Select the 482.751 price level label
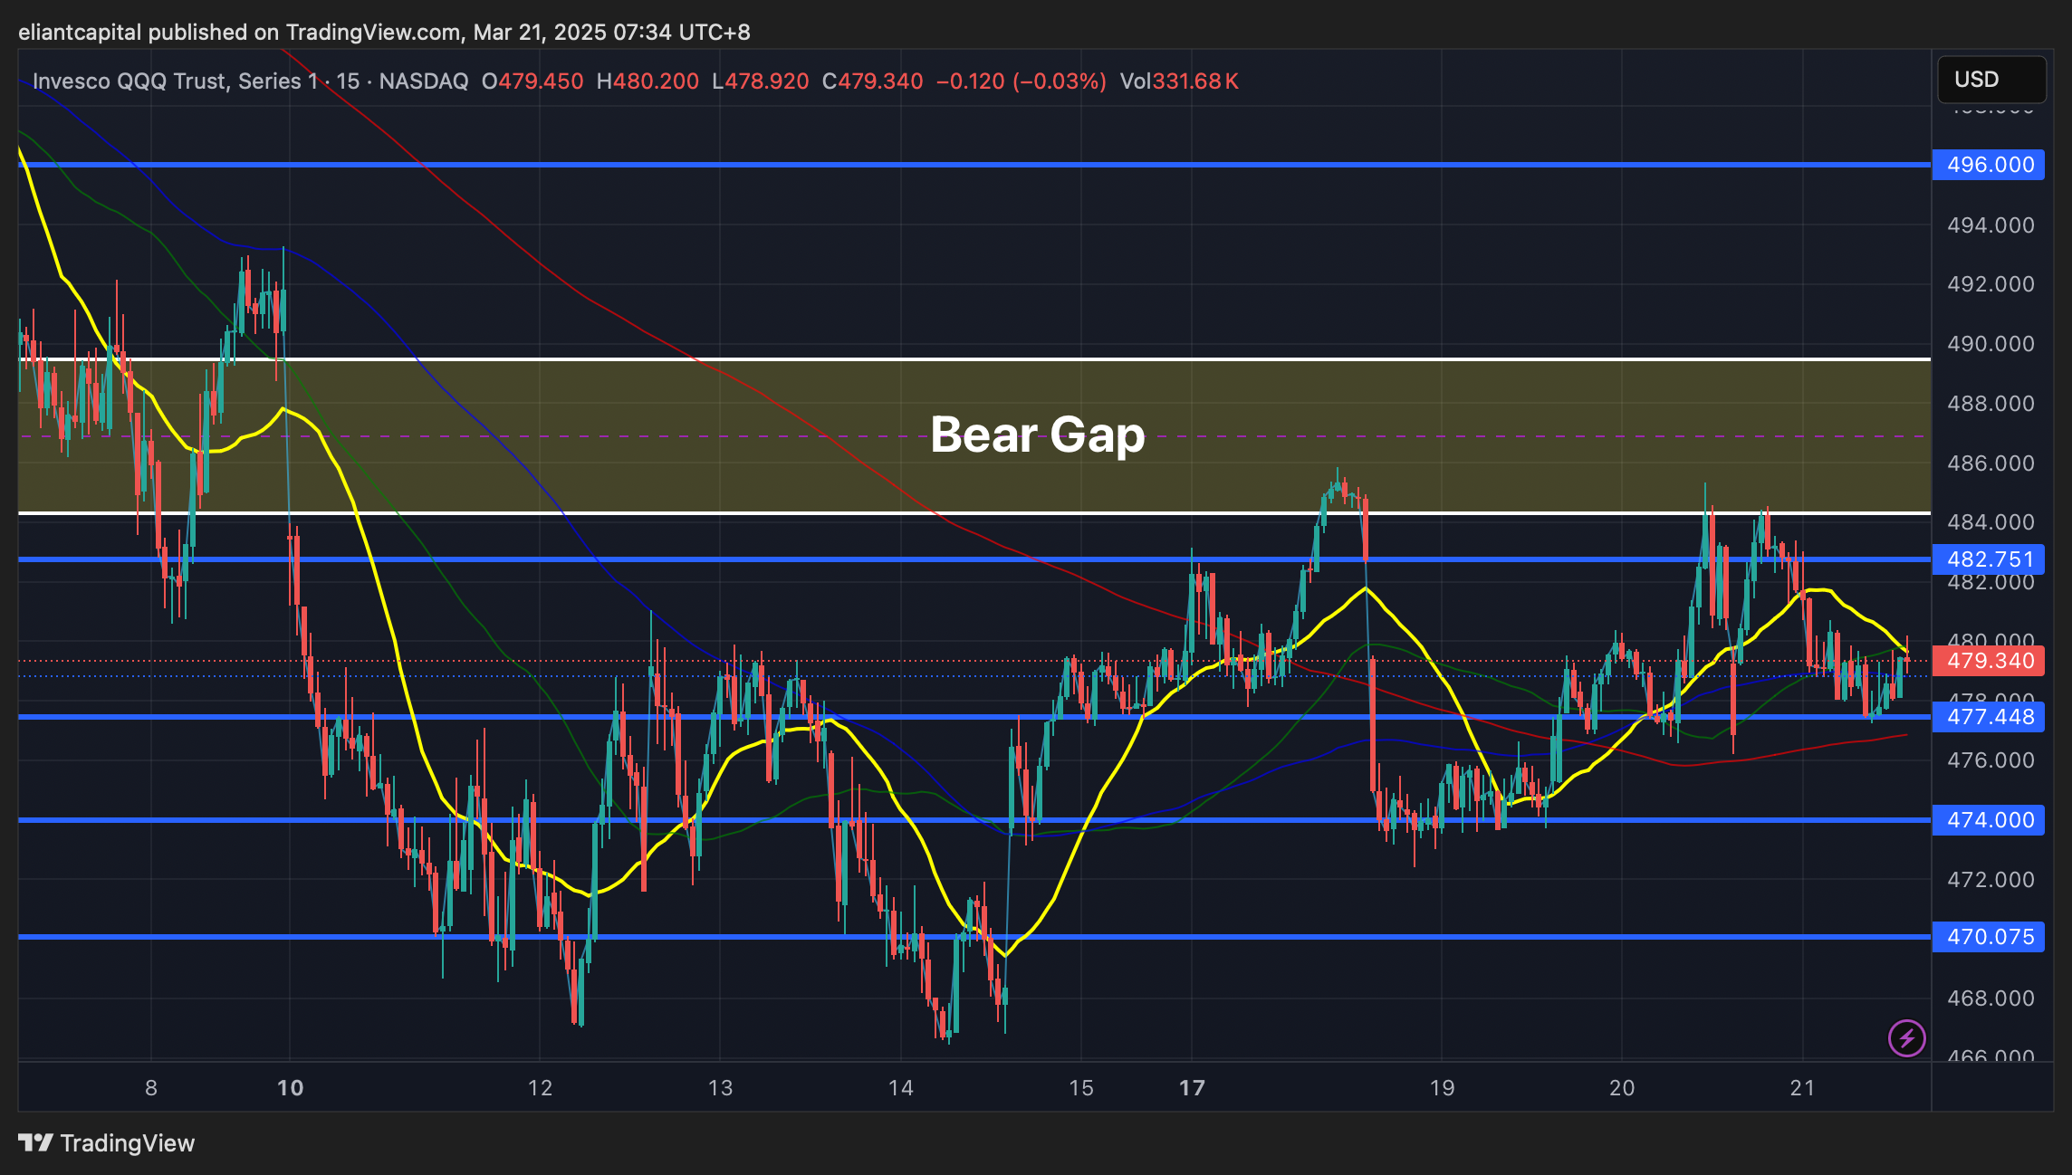Screen dimensions: 2072x1175 point(1989,559)
